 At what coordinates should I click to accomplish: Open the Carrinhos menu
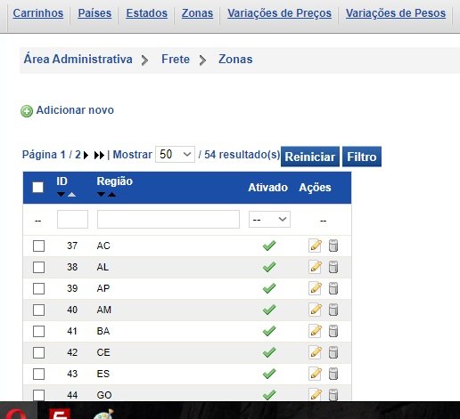pos(38,13)
